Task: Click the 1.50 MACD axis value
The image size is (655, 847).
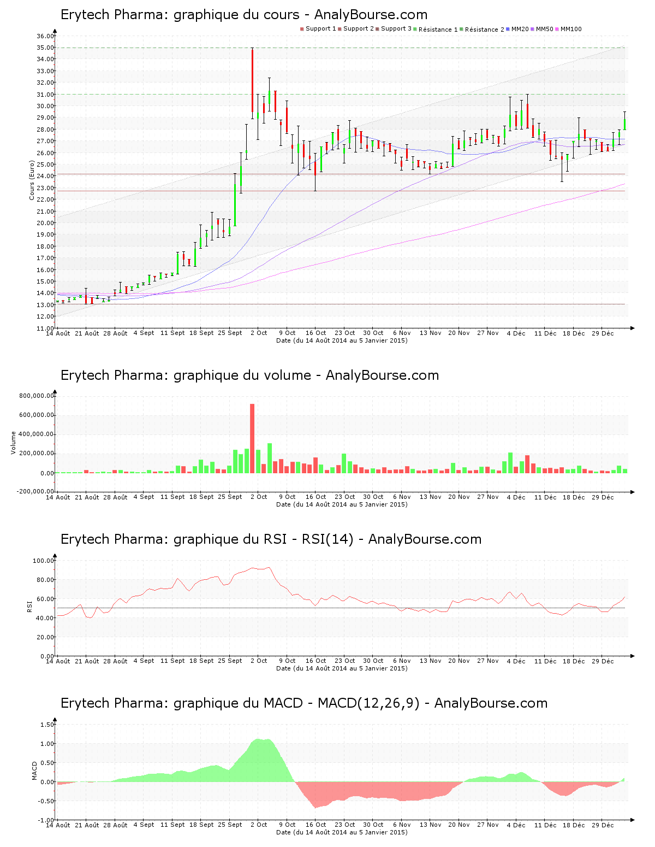Action: [47, 725]
